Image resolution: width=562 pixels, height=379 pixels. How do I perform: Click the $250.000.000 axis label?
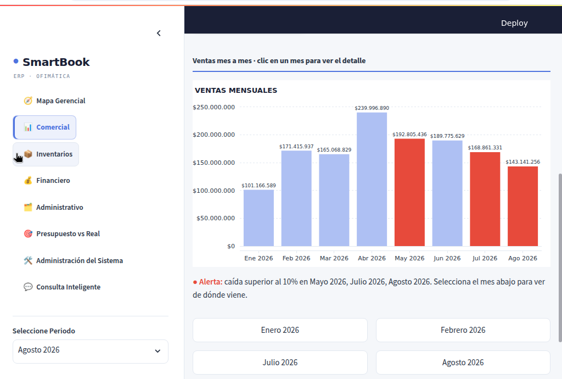(213, 107)
